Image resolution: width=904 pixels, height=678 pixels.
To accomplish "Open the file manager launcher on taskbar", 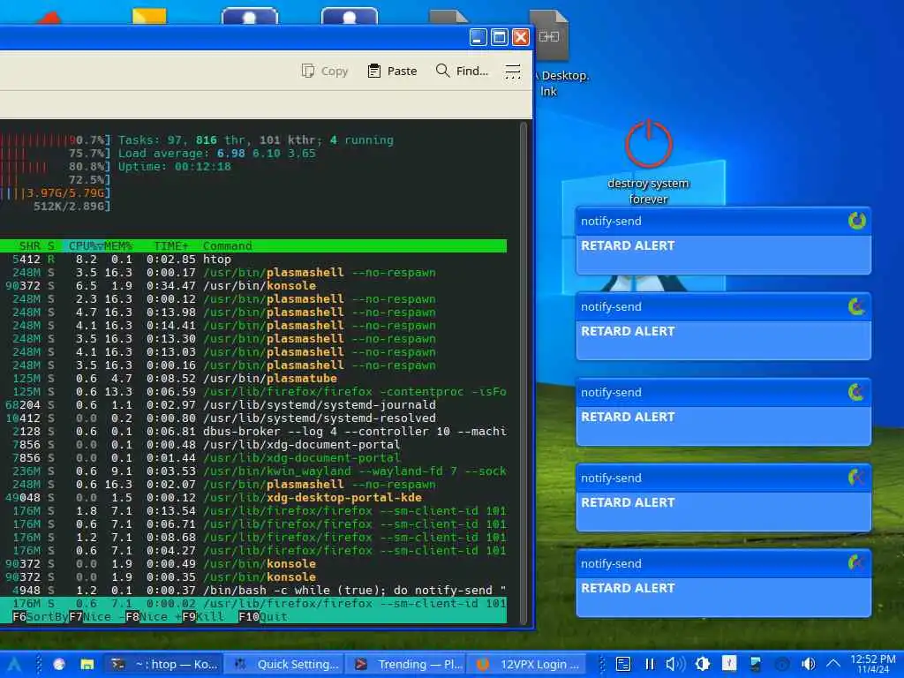I will [87, 664].
